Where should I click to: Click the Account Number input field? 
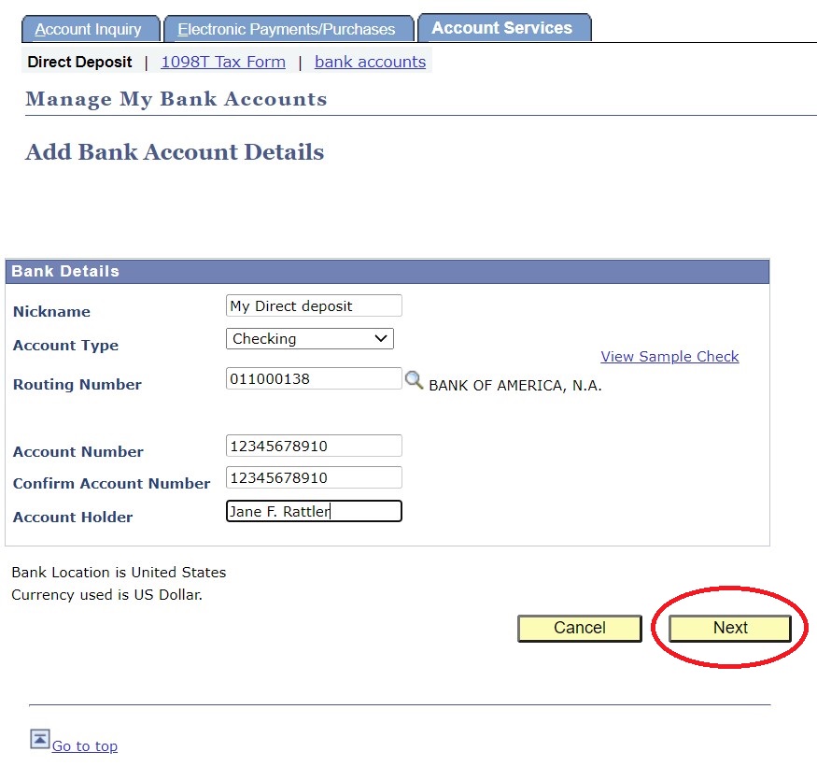tap(314, 446)
